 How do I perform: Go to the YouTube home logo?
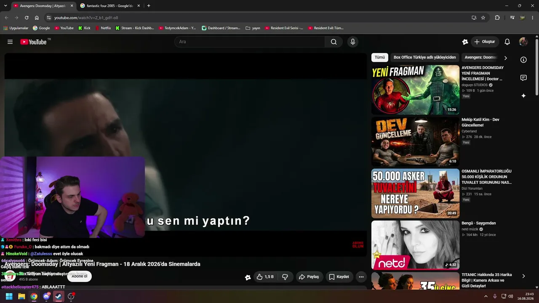[33, 42]
